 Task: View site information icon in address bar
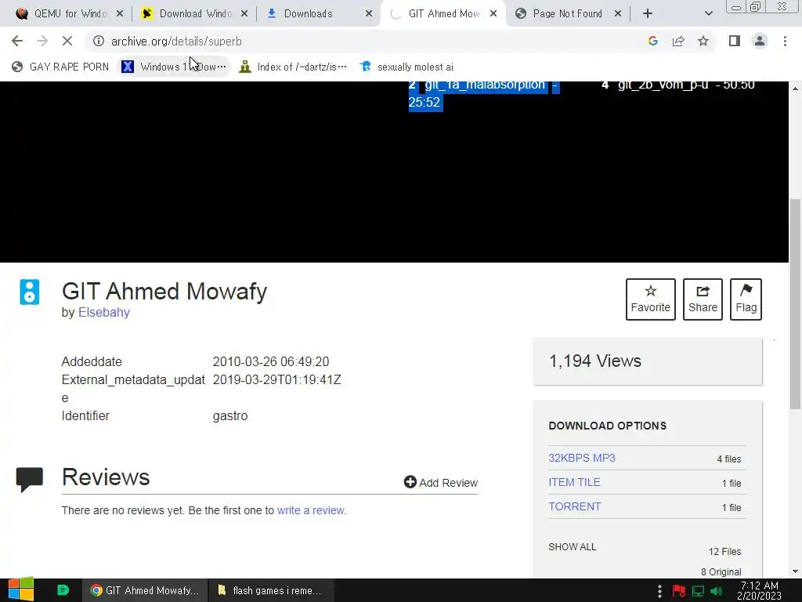coord(99,41)
